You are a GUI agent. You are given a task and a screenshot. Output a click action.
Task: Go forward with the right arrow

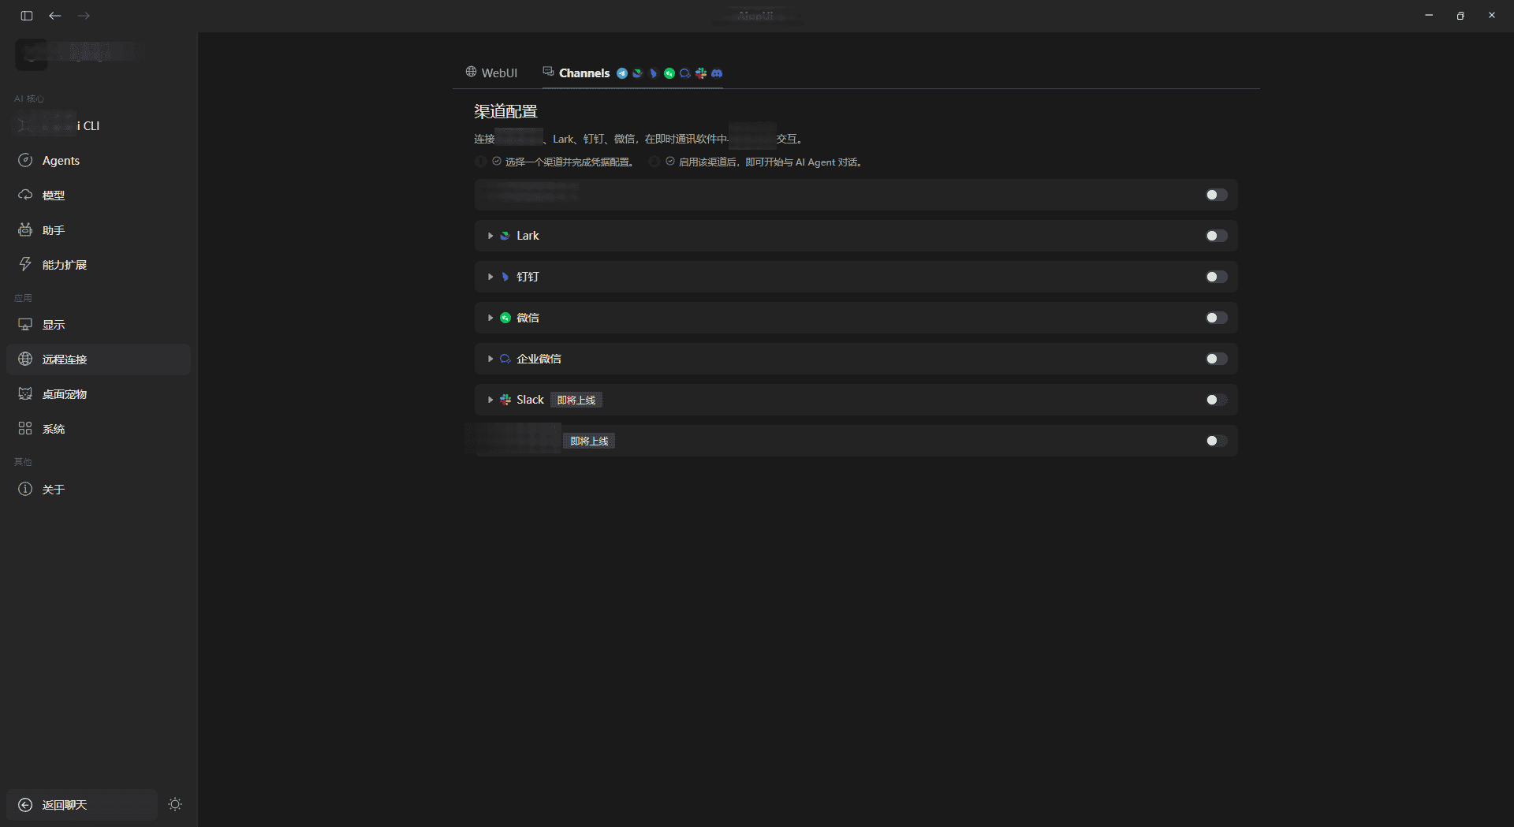point(84,16)
